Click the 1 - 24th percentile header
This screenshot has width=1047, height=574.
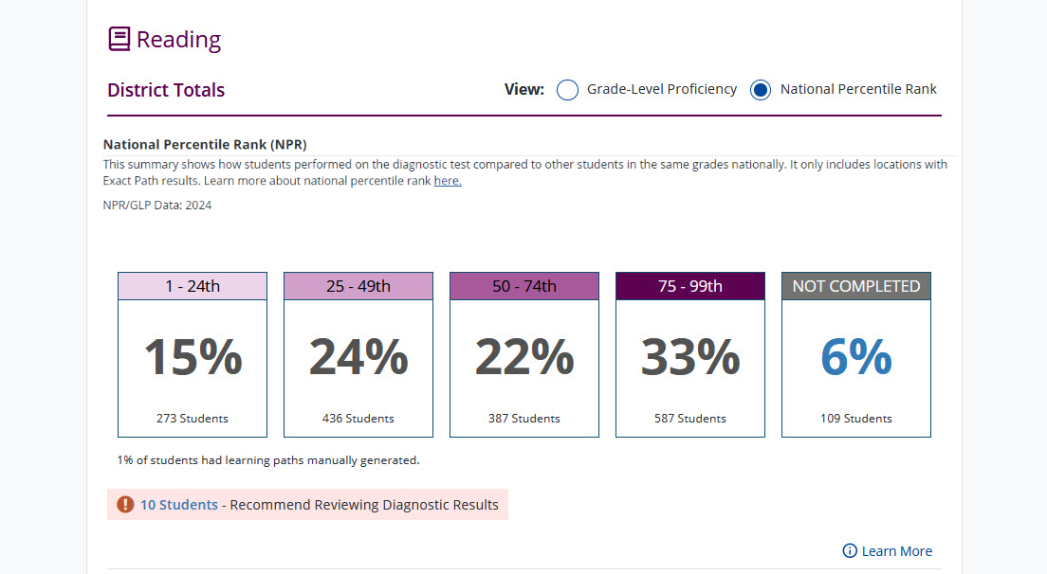(193, 286)
